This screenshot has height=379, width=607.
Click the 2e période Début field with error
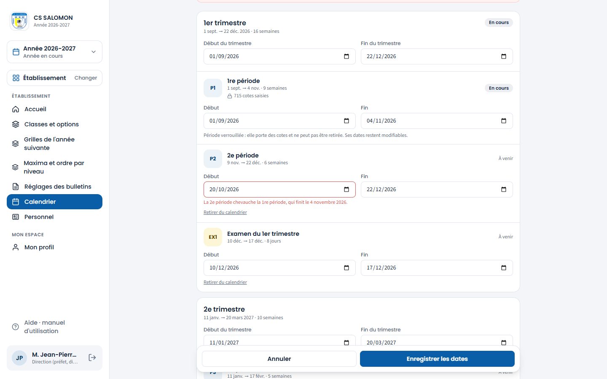pos(279,189)
